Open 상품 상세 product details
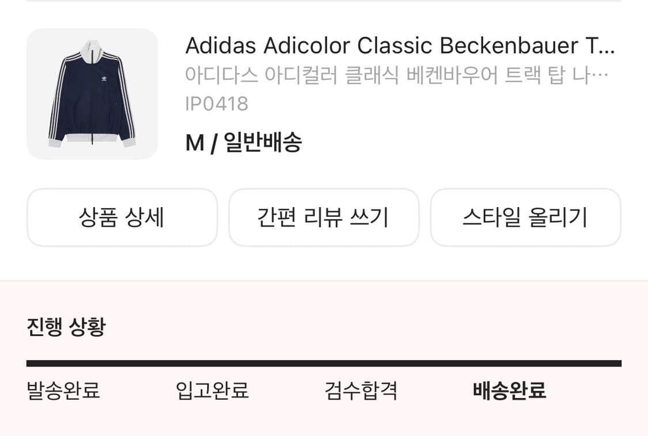648x436 pixels. pyautogui.click(x=122, y=217)
